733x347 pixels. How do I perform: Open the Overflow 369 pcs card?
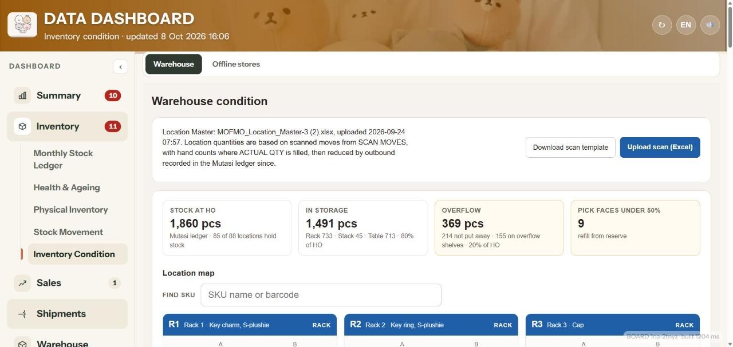[x=499, y=228]
